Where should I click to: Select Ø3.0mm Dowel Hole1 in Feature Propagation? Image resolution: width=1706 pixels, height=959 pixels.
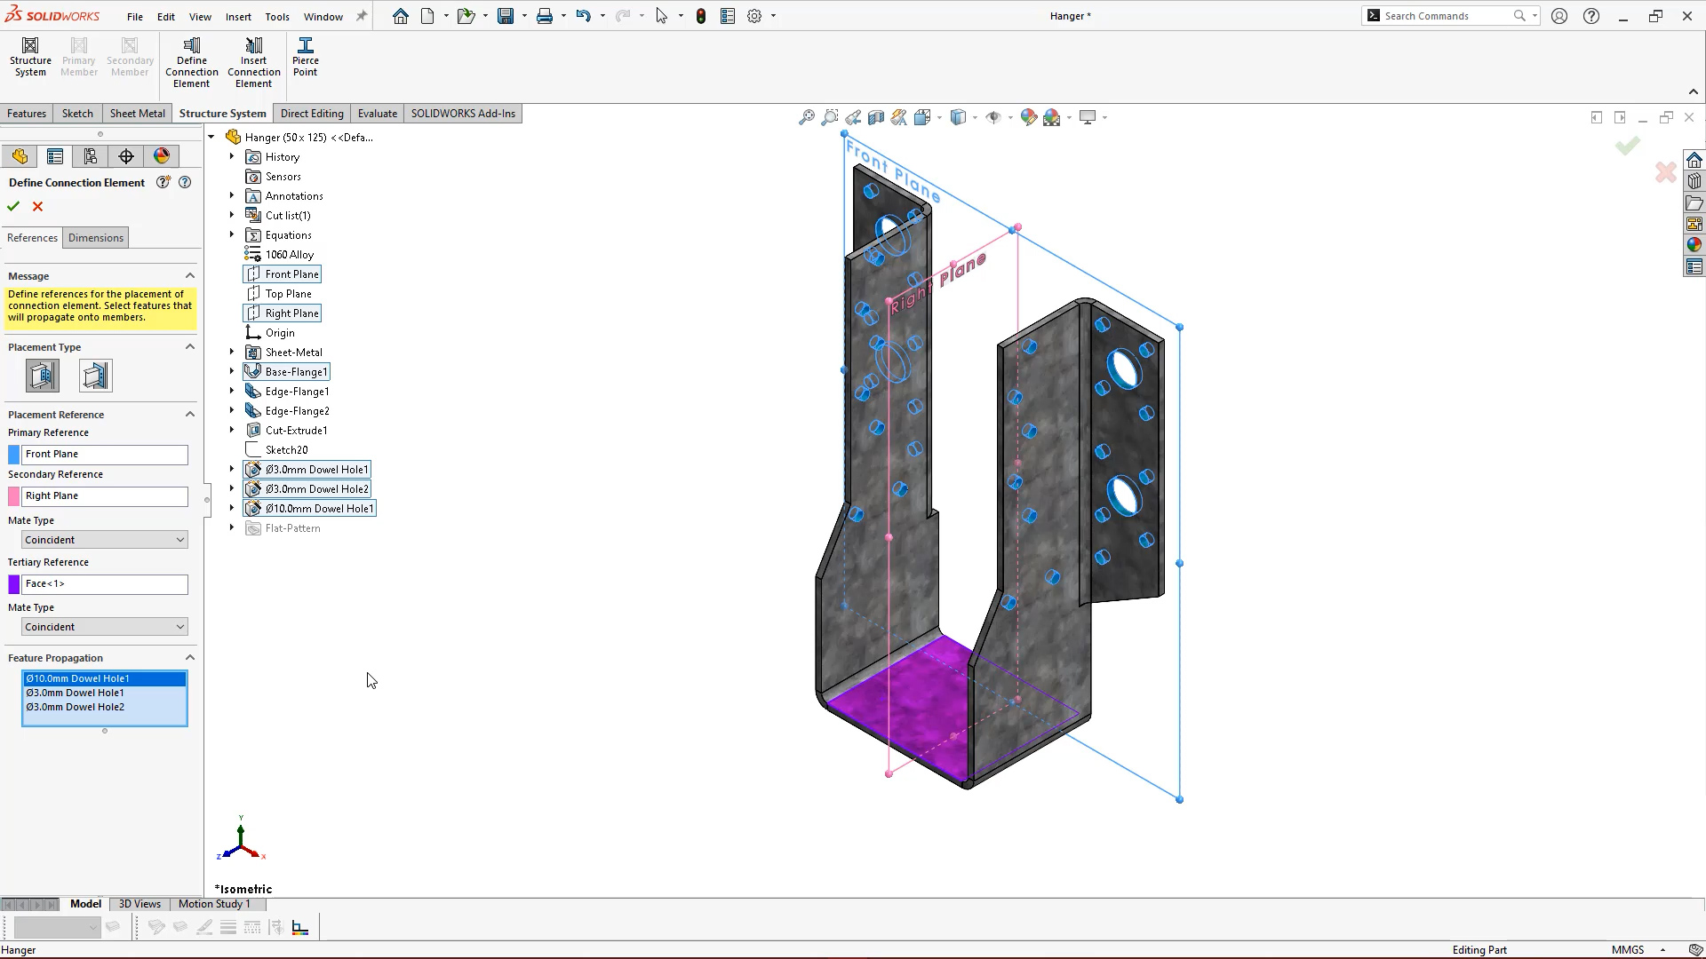point(76,693)
